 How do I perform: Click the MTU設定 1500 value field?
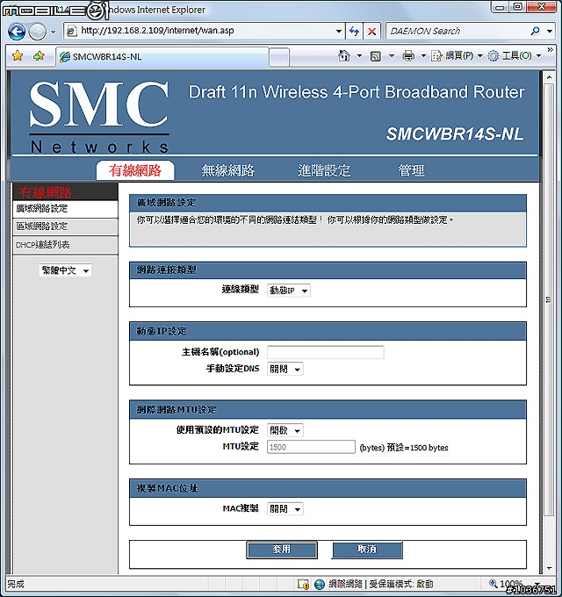pos(311,447)
